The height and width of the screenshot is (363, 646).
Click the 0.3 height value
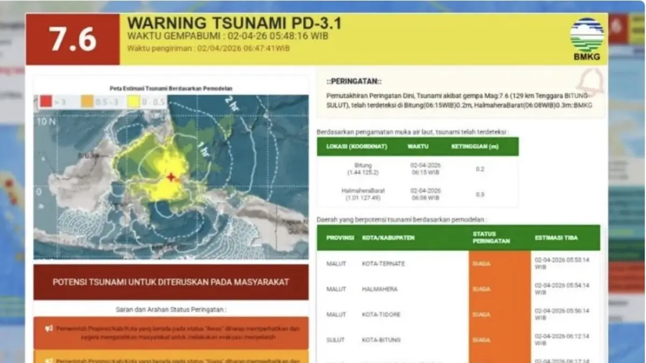pos(480,194)
